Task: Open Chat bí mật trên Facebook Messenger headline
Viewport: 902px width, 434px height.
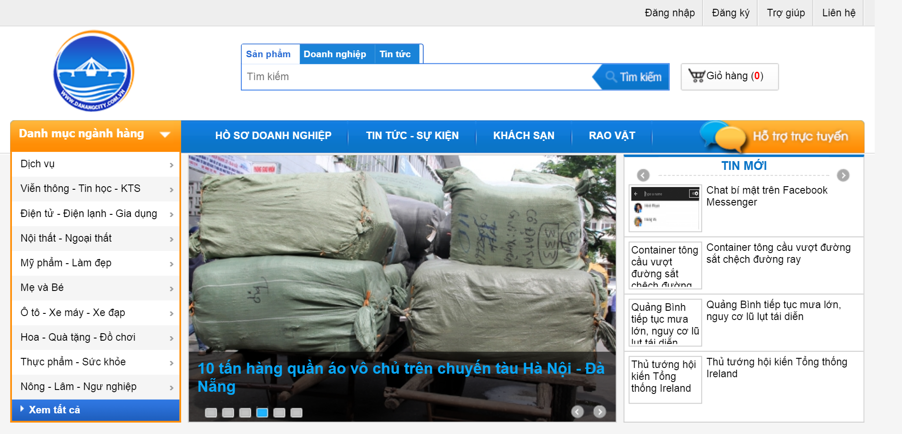Action: pyautogui.click(x=767, y=196)
